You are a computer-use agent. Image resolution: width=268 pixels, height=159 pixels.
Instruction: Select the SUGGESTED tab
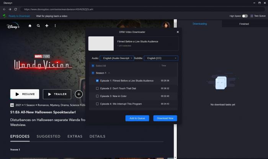49,136
